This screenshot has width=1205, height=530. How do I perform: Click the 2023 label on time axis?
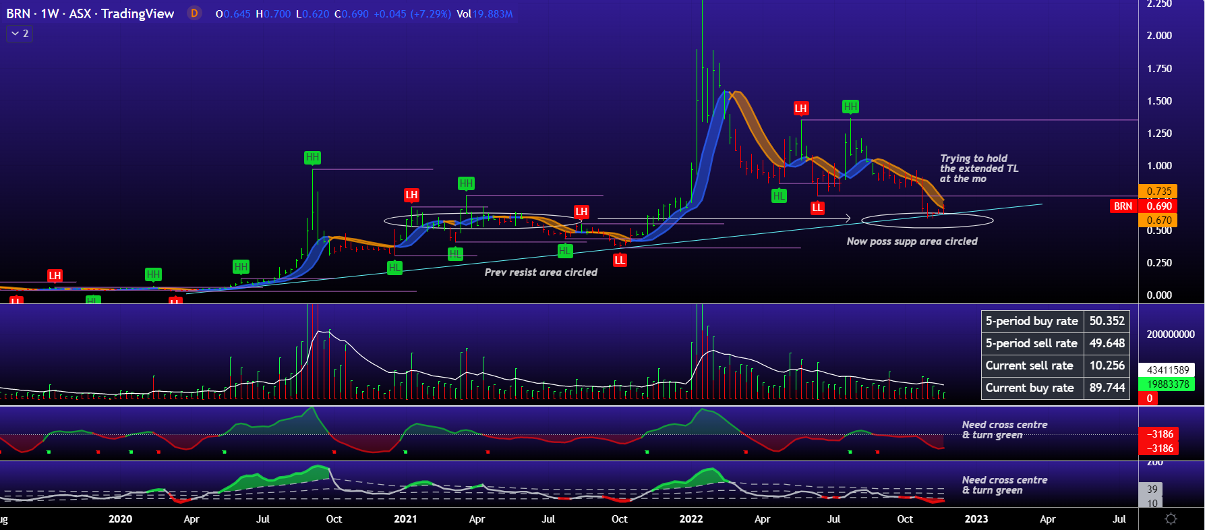click(976, 519)
